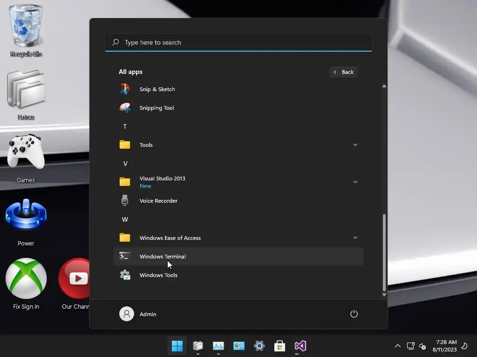477x357 pixels.
Task: Open the power options button
Action: coord(354,314)
